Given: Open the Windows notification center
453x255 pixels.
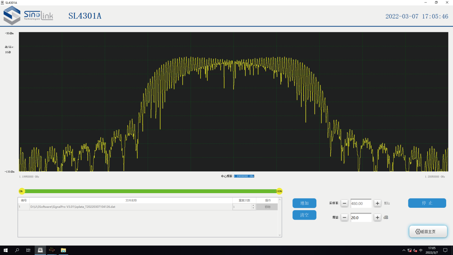Looking at the screenshot, I should [x=445, y=250].
